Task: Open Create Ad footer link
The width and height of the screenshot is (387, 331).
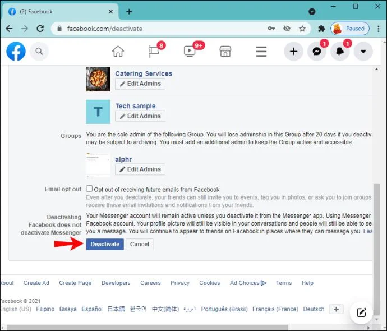Action: click(x=36, y=283)
